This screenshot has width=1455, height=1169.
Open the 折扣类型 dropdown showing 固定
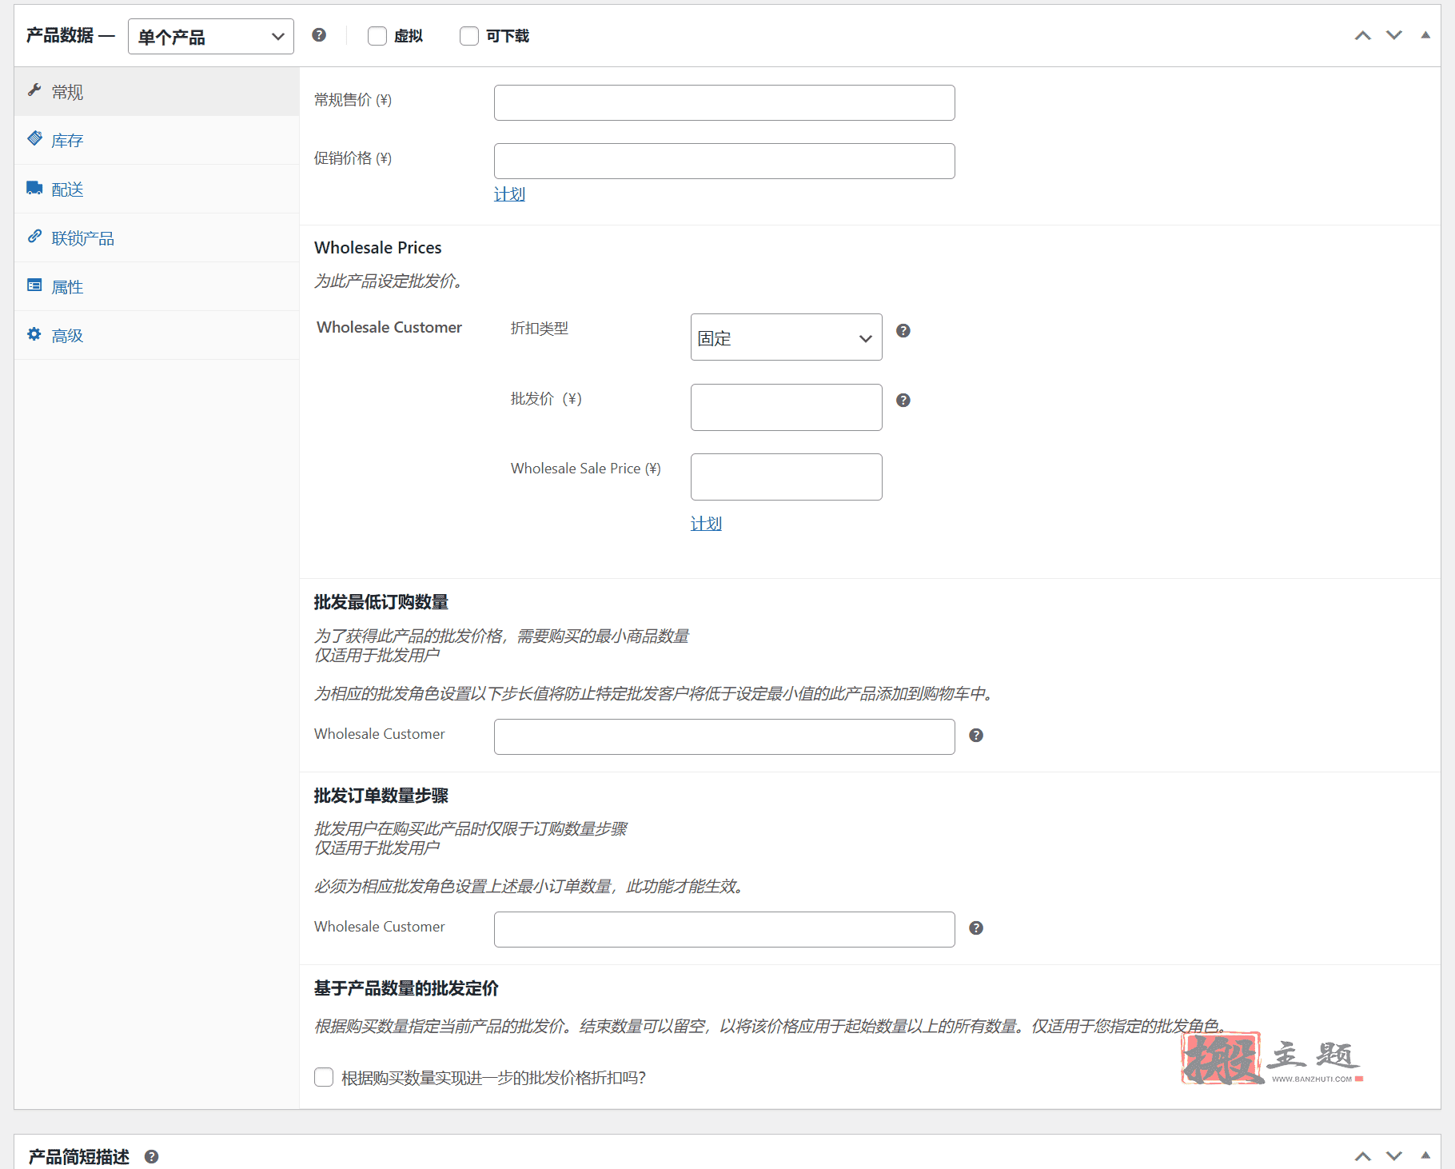coord(787,337)
